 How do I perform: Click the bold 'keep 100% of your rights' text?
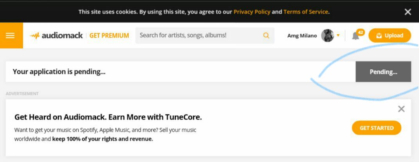[102, 139]
